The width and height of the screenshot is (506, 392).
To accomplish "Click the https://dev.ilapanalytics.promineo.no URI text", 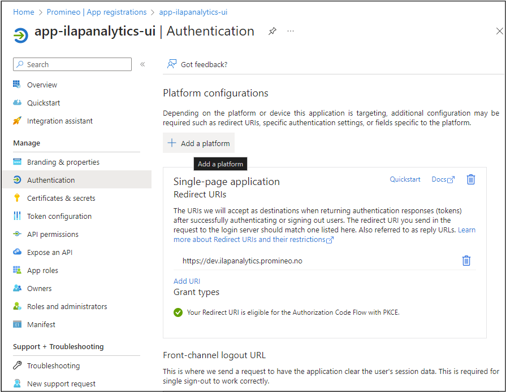I will click(243, 261).
